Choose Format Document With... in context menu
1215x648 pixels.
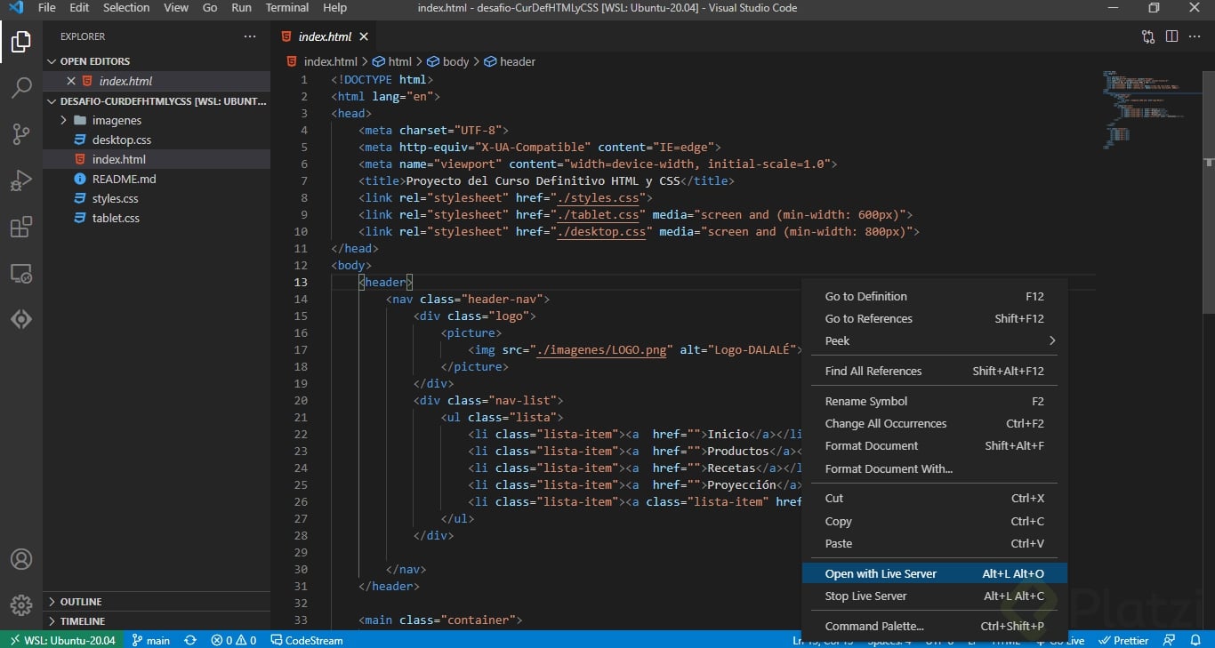pyautogui.click(x=934, y=468)
